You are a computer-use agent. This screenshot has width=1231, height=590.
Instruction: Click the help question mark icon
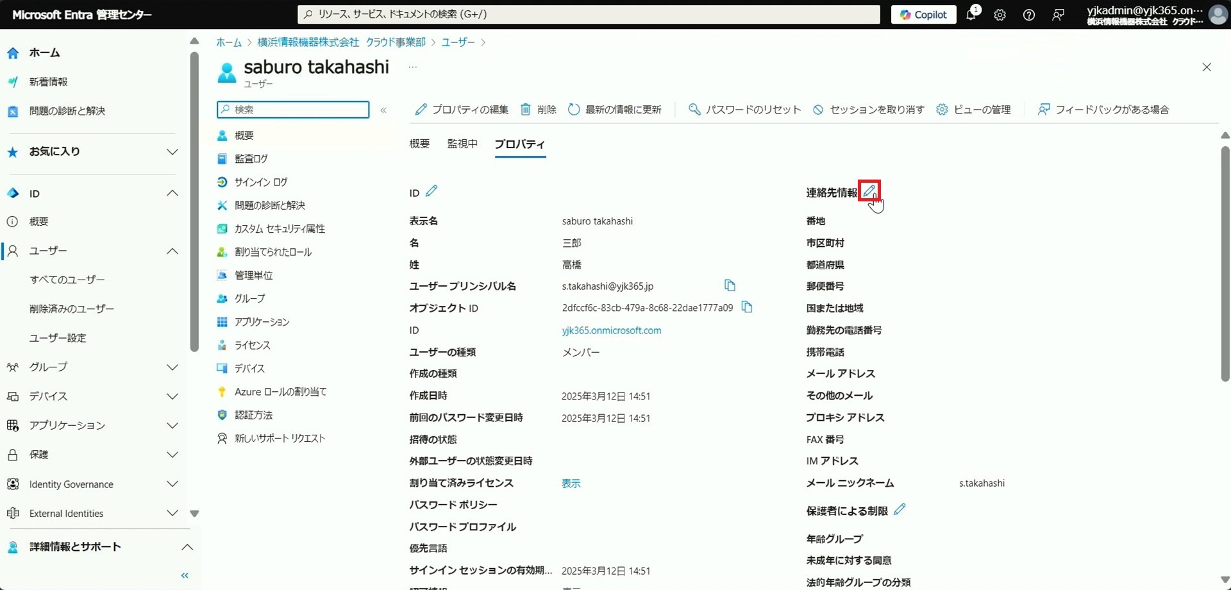[1028, 15]
